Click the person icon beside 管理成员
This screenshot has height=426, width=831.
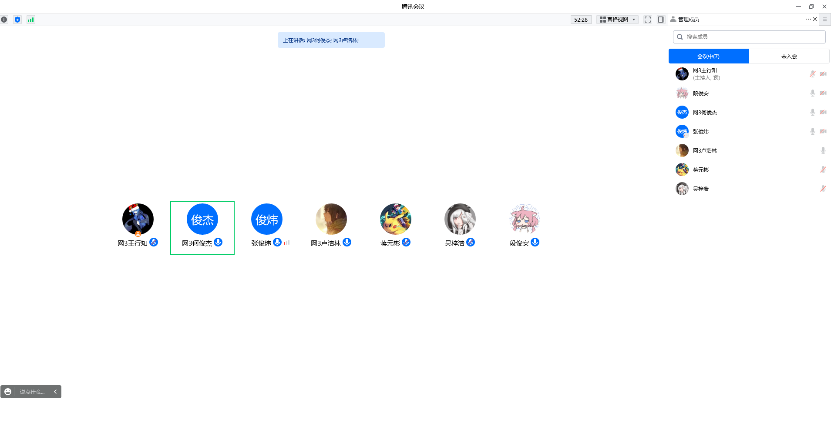click(x=673, y=19)
